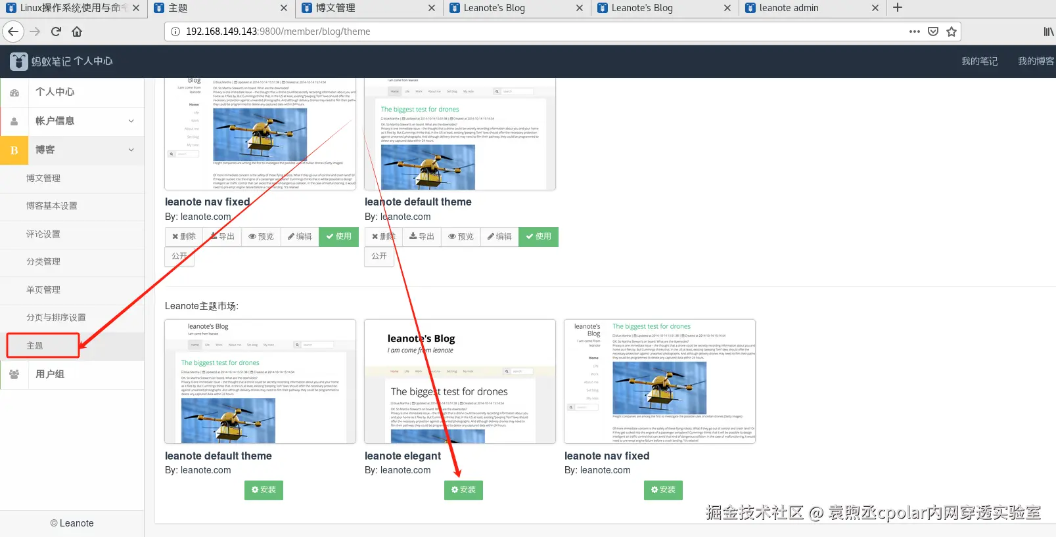Close the Linux操作系统 tab
Viewport: 1056px width, 537px height.
136,8
